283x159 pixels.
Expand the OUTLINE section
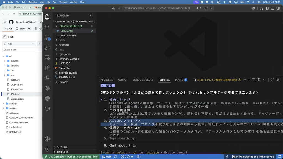[75, 147]
